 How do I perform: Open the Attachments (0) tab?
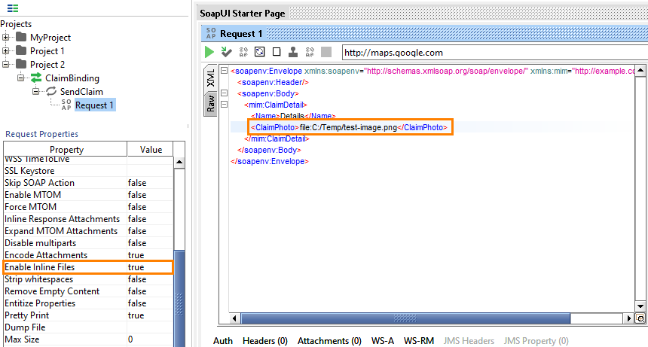coord(329,341)
